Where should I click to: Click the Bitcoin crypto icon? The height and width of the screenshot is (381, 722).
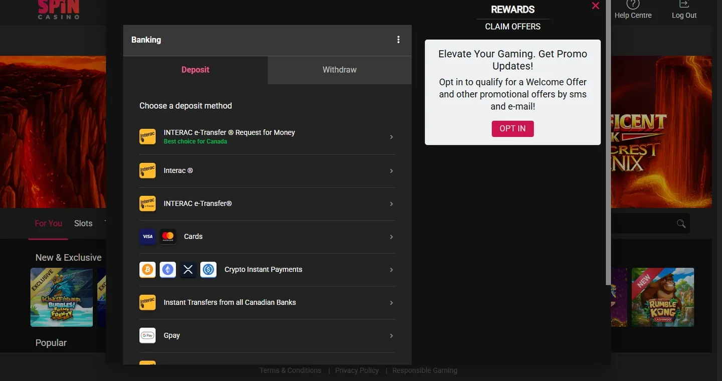[x=147, y=270]
